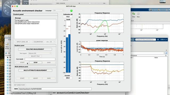Click the Value column header in Workspace
This screenshot has height=95, width=170.
[x=156, y=58]
